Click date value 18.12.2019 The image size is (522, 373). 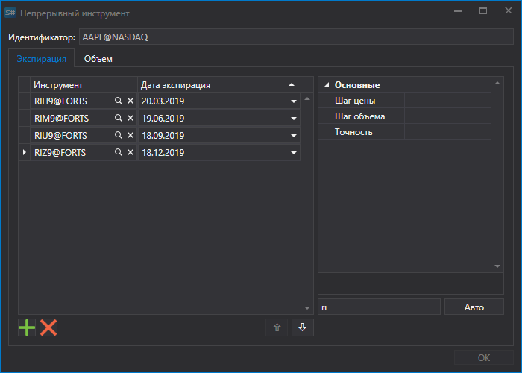[163, 152]
